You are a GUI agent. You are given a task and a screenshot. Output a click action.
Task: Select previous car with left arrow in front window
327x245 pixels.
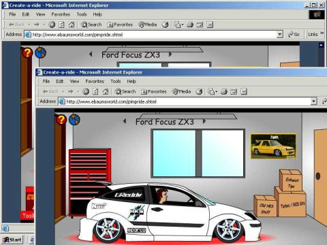click(125, 121)
